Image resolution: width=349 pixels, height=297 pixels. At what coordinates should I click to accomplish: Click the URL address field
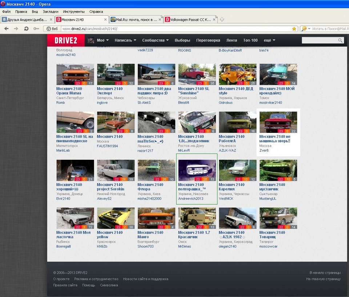(176, 29)
